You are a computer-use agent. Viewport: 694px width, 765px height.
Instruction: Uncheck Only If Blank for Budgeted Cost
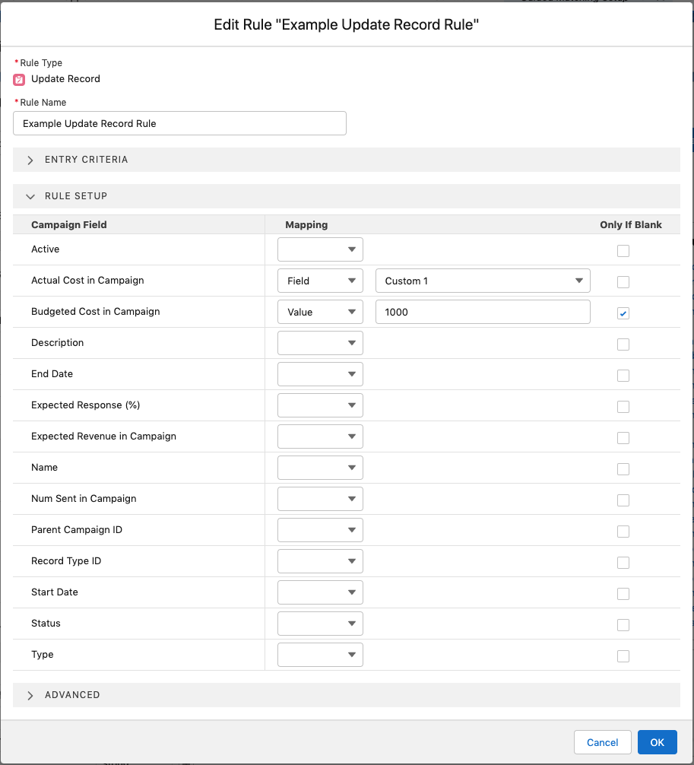[623, 313]
